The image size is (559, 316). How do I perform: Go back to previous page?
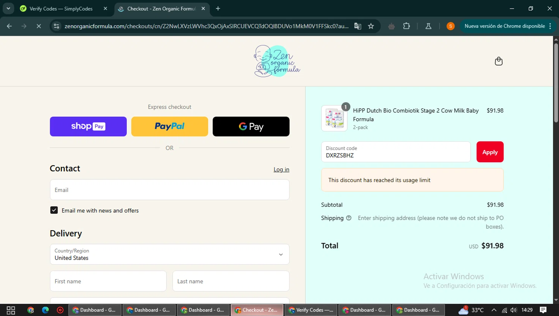click(9, 26)
